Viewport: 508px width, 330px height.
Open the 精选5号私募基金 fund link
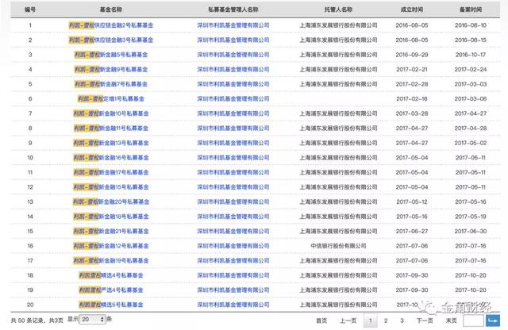click(x=111, y=305)
